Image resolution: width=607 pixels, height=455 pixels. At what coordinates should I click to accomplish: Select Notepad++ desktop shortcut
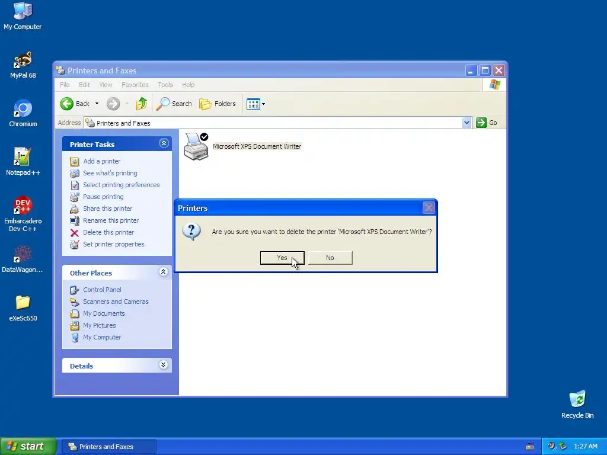pos(23,162)
